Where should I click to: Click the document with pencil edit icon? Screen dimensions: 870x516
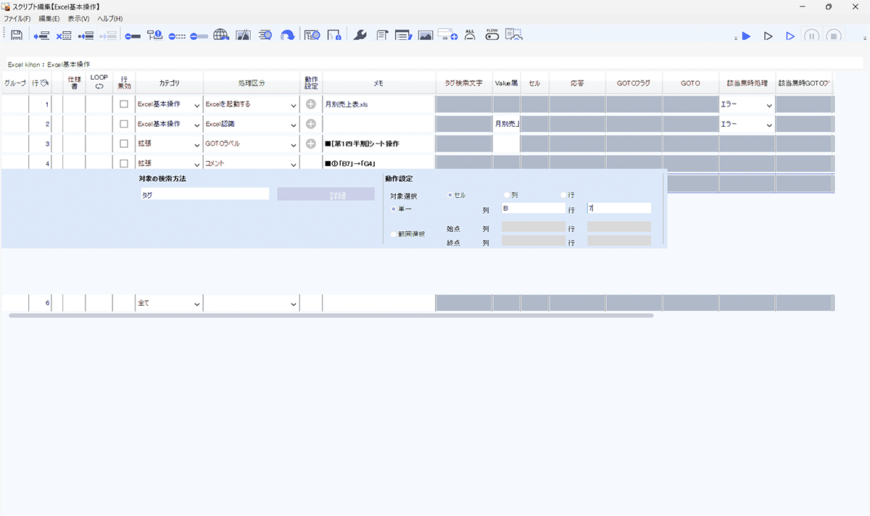coord(404,35)
